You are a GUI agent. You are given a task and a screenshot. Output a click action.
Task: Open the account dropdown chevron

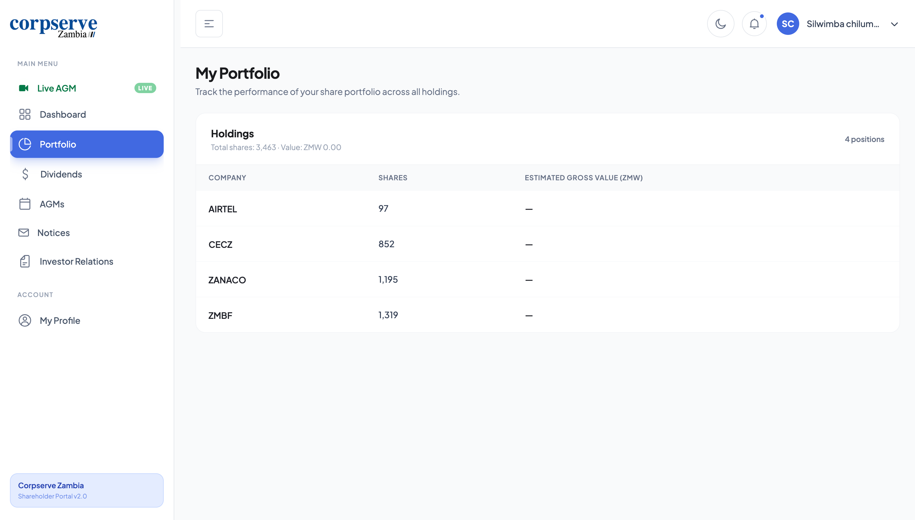(894, 24)
